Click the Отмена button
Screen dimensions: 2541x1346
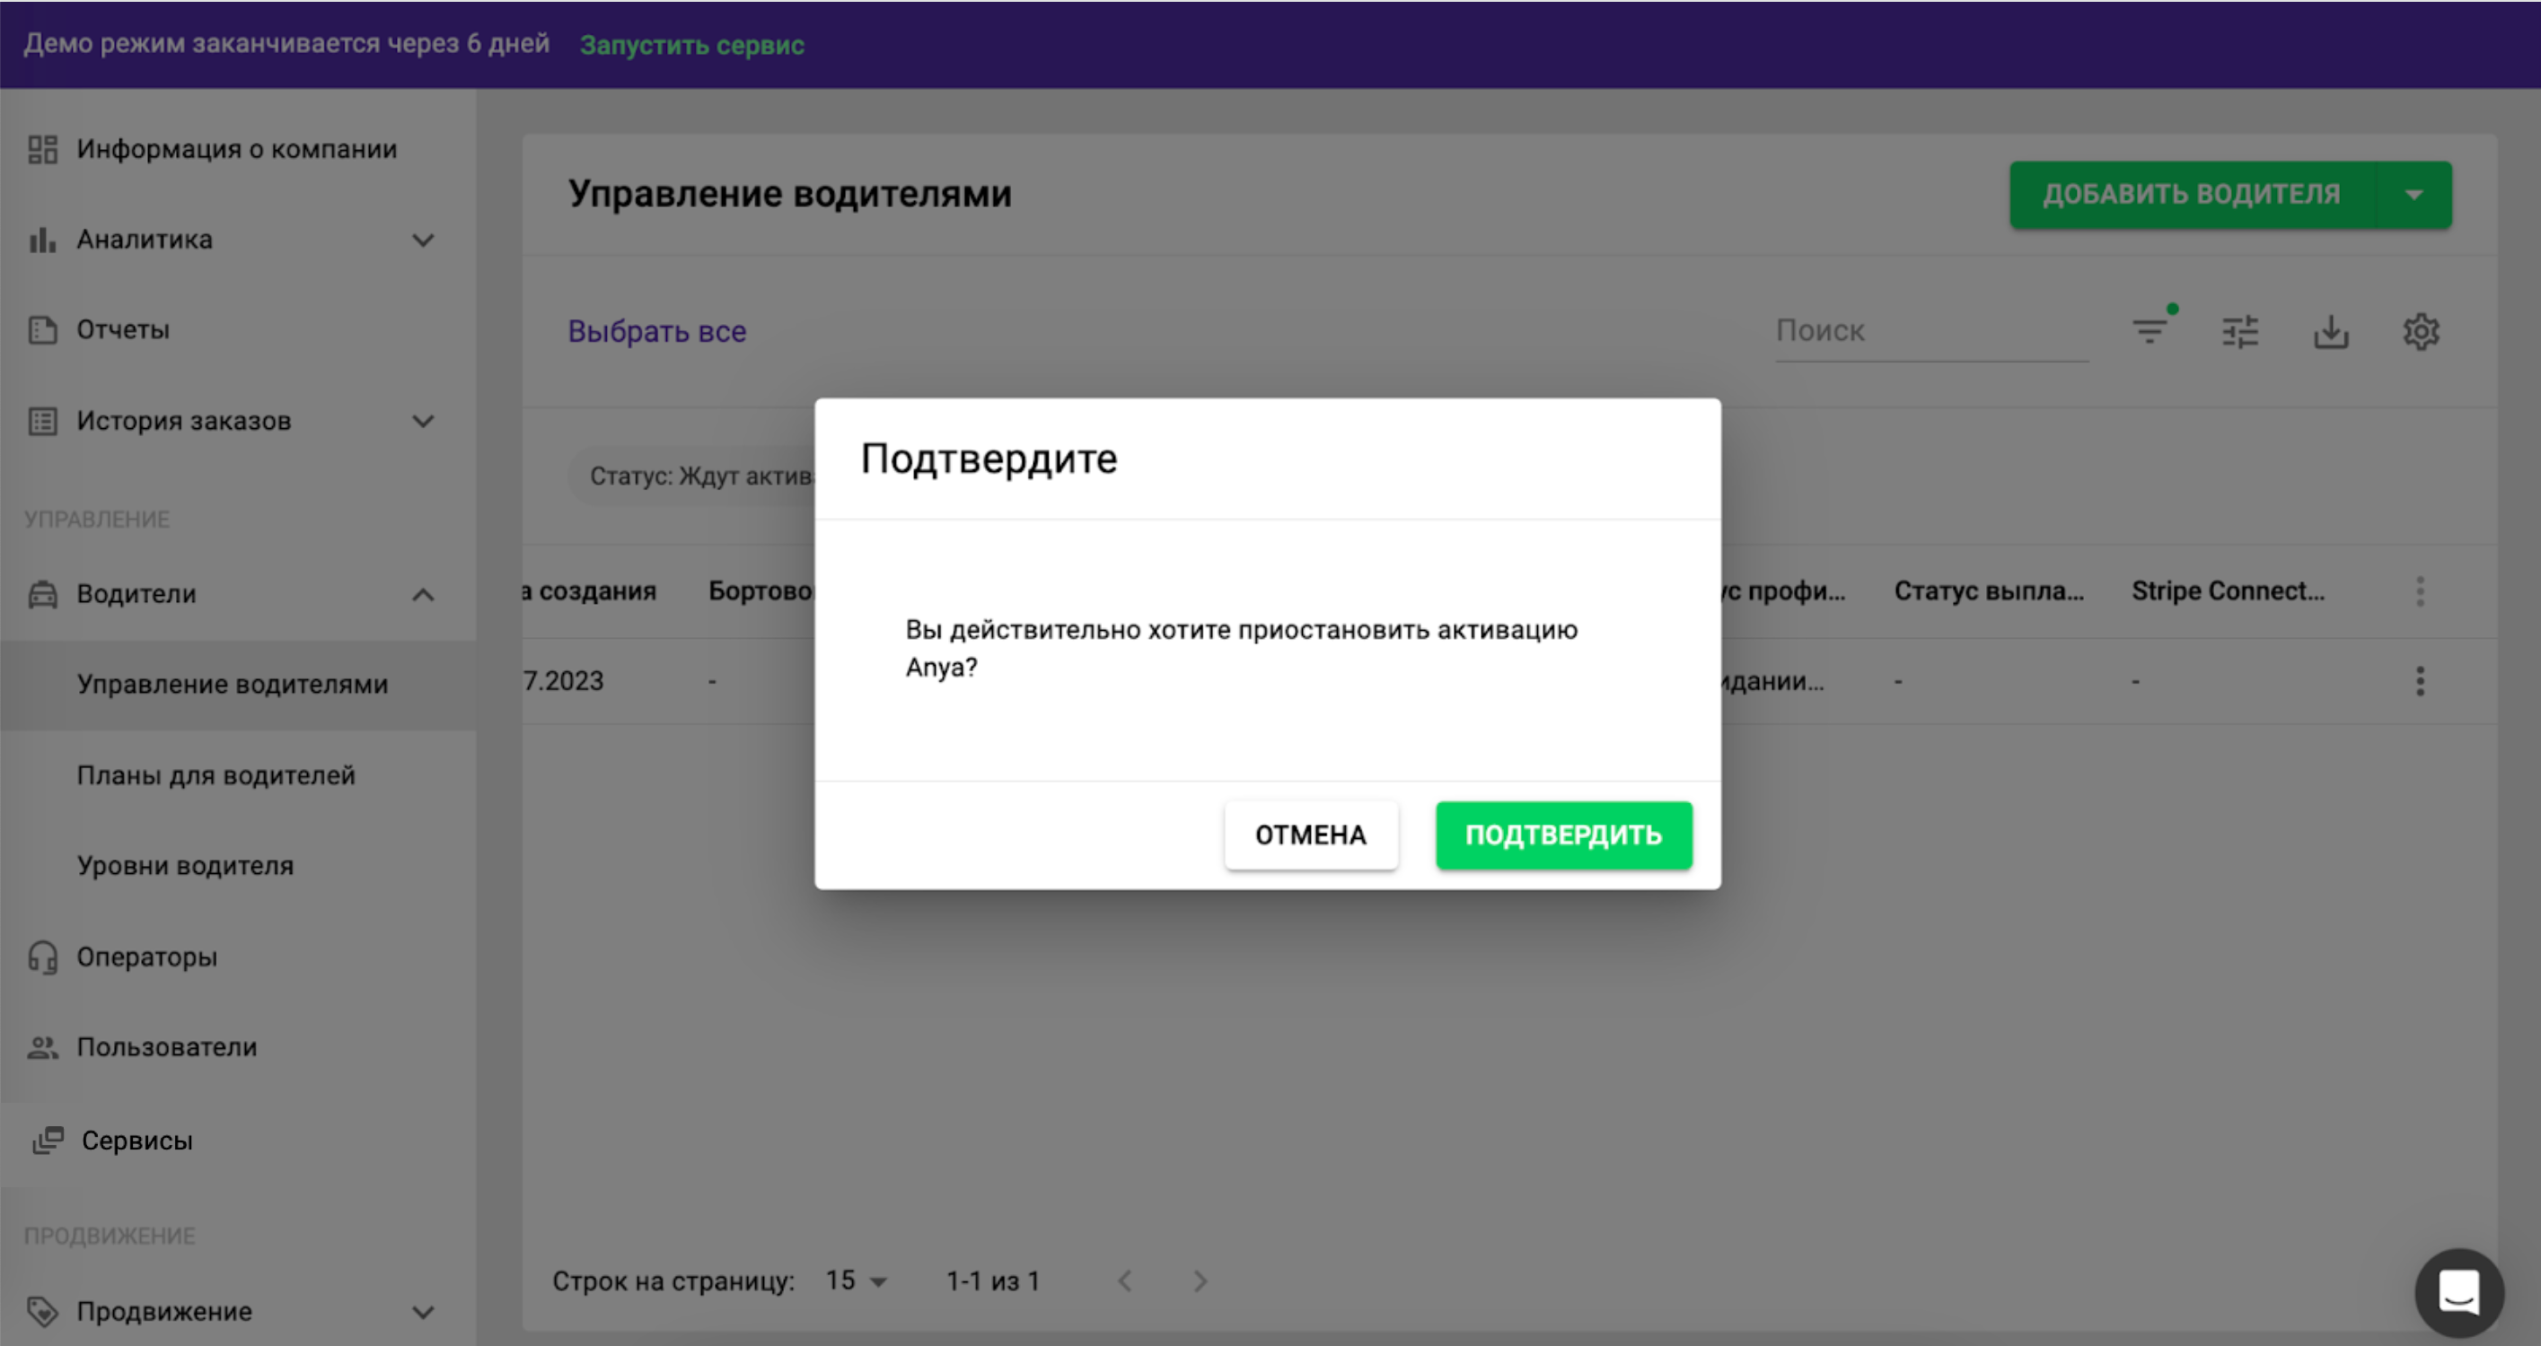1310,835
